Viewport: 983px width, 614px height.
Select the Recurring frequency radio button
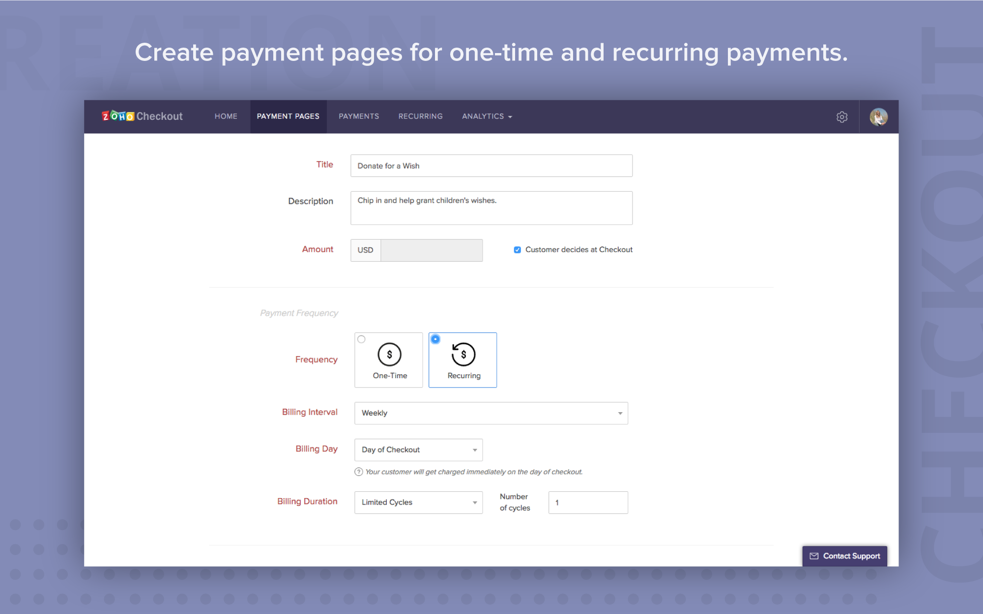pos(435,339)
